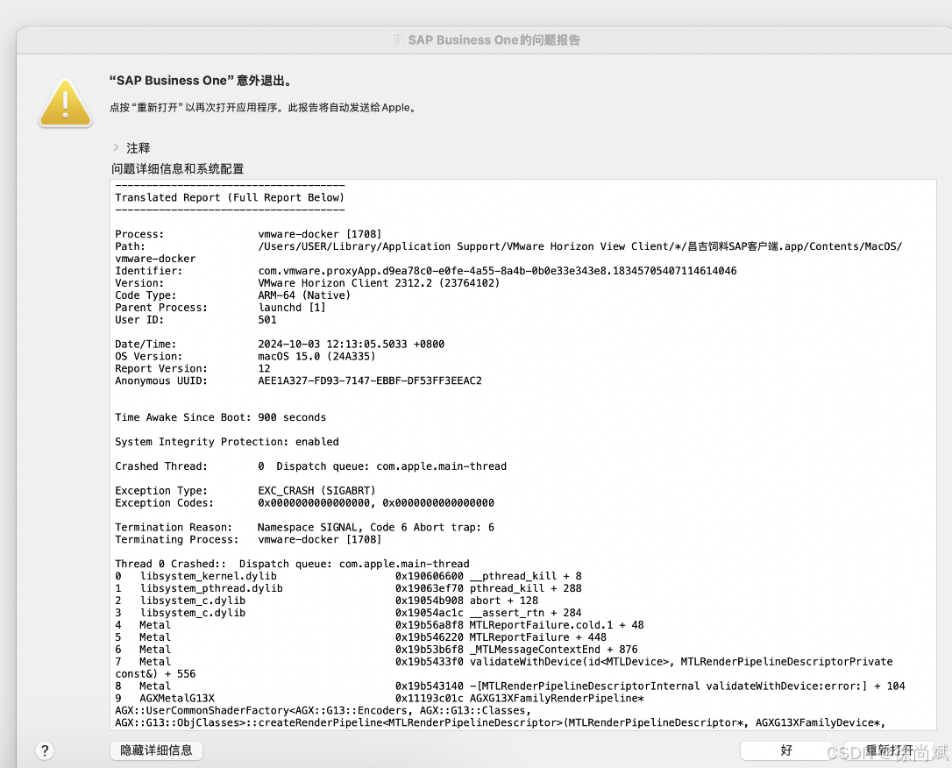Click the "User ID: 501" line
This screenshot has width=952, height=768.
pyautogui.click(x=195, y=319)
